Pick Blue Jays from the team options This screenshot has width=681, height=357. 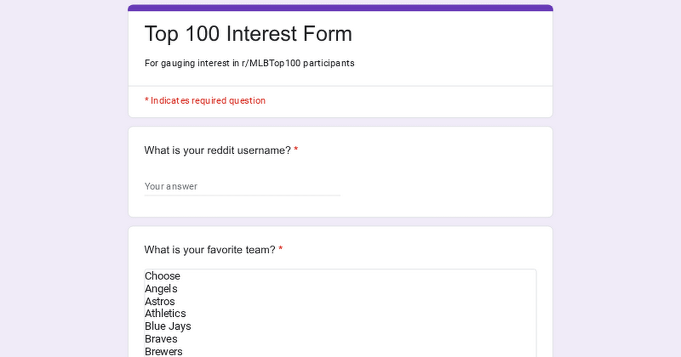(x=167, y=326)
